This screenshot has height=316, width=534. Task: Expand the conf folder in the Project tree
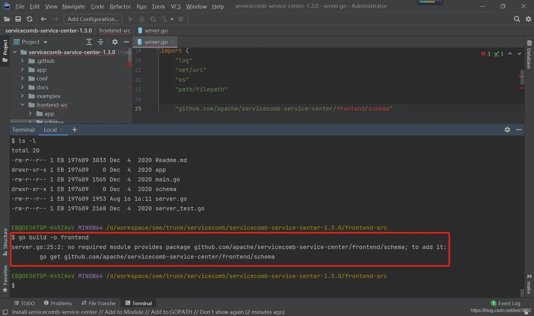(x=22, y=78)
